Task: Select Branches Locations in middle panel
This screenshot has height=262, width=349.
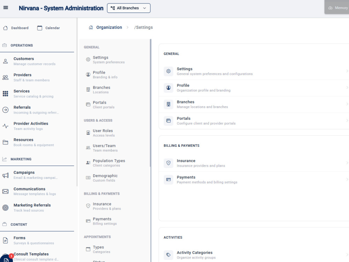Action: [x=115, y=89]
